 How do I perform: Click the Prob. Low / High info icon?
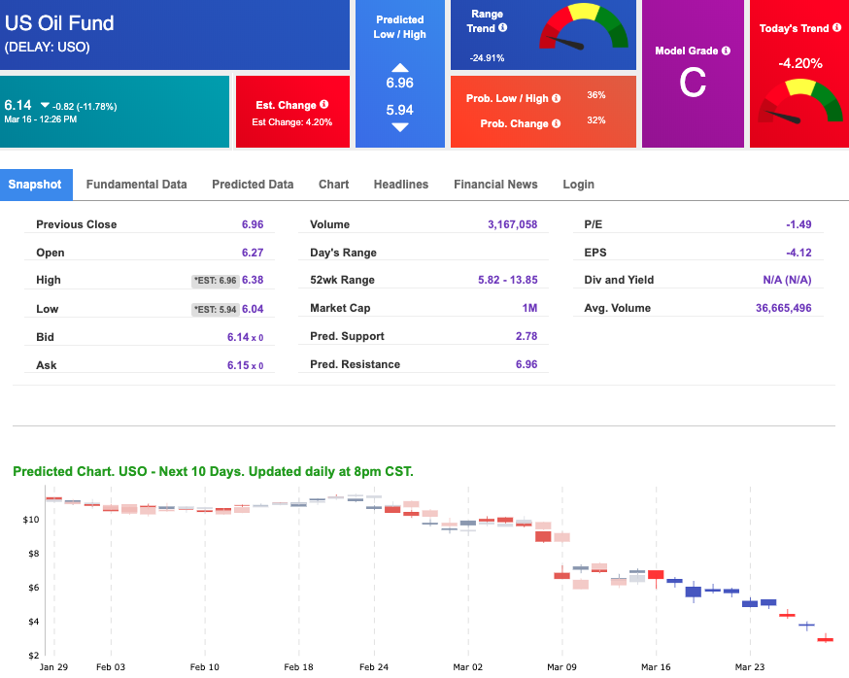point(556,98)
